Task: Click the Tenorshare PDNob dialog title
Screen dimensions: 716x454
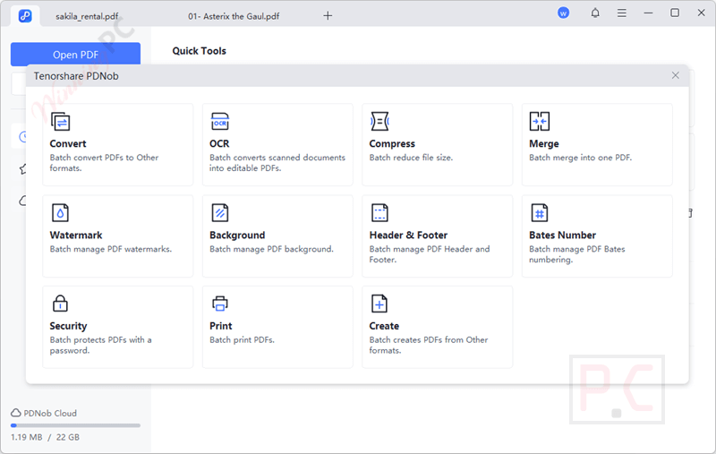Action: pos(76,76)
